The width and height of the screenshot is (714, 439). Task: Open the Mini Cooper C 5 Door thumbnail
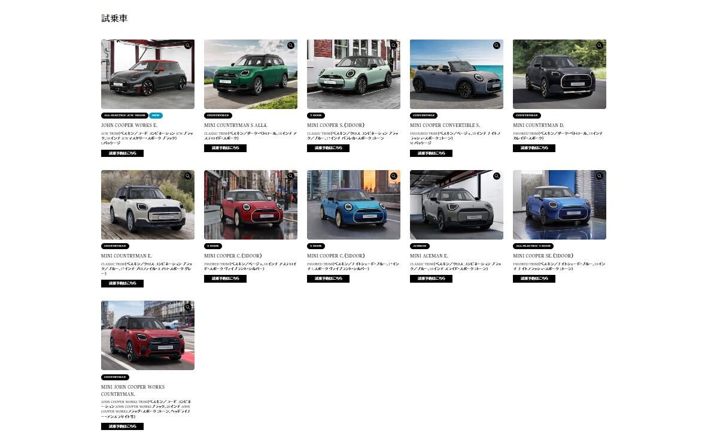[353, 205]
